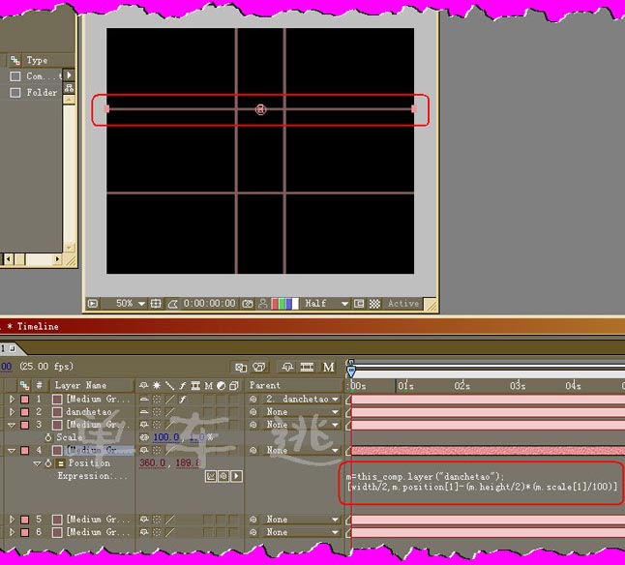Click the Project panel scroll up arrow

[69, 100]
